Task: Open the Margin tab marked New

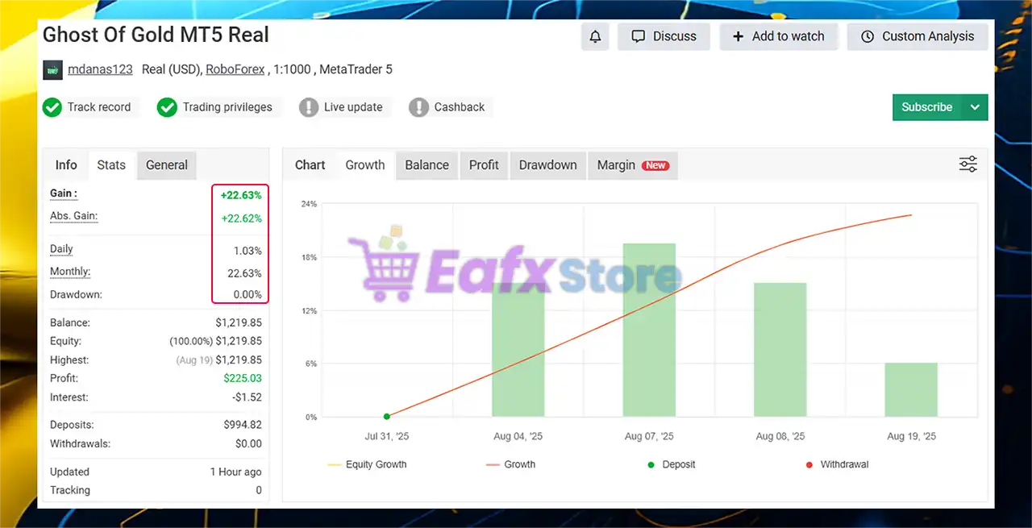Action: pyautogui.click(x=633, y=164)
